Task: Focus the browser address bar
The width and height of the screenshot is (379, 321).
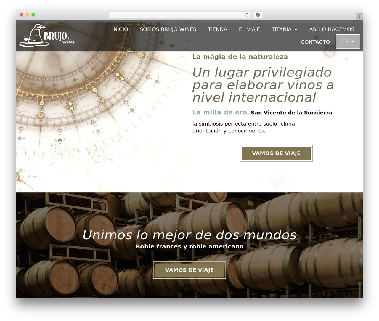Action: [x=179, y=15]
